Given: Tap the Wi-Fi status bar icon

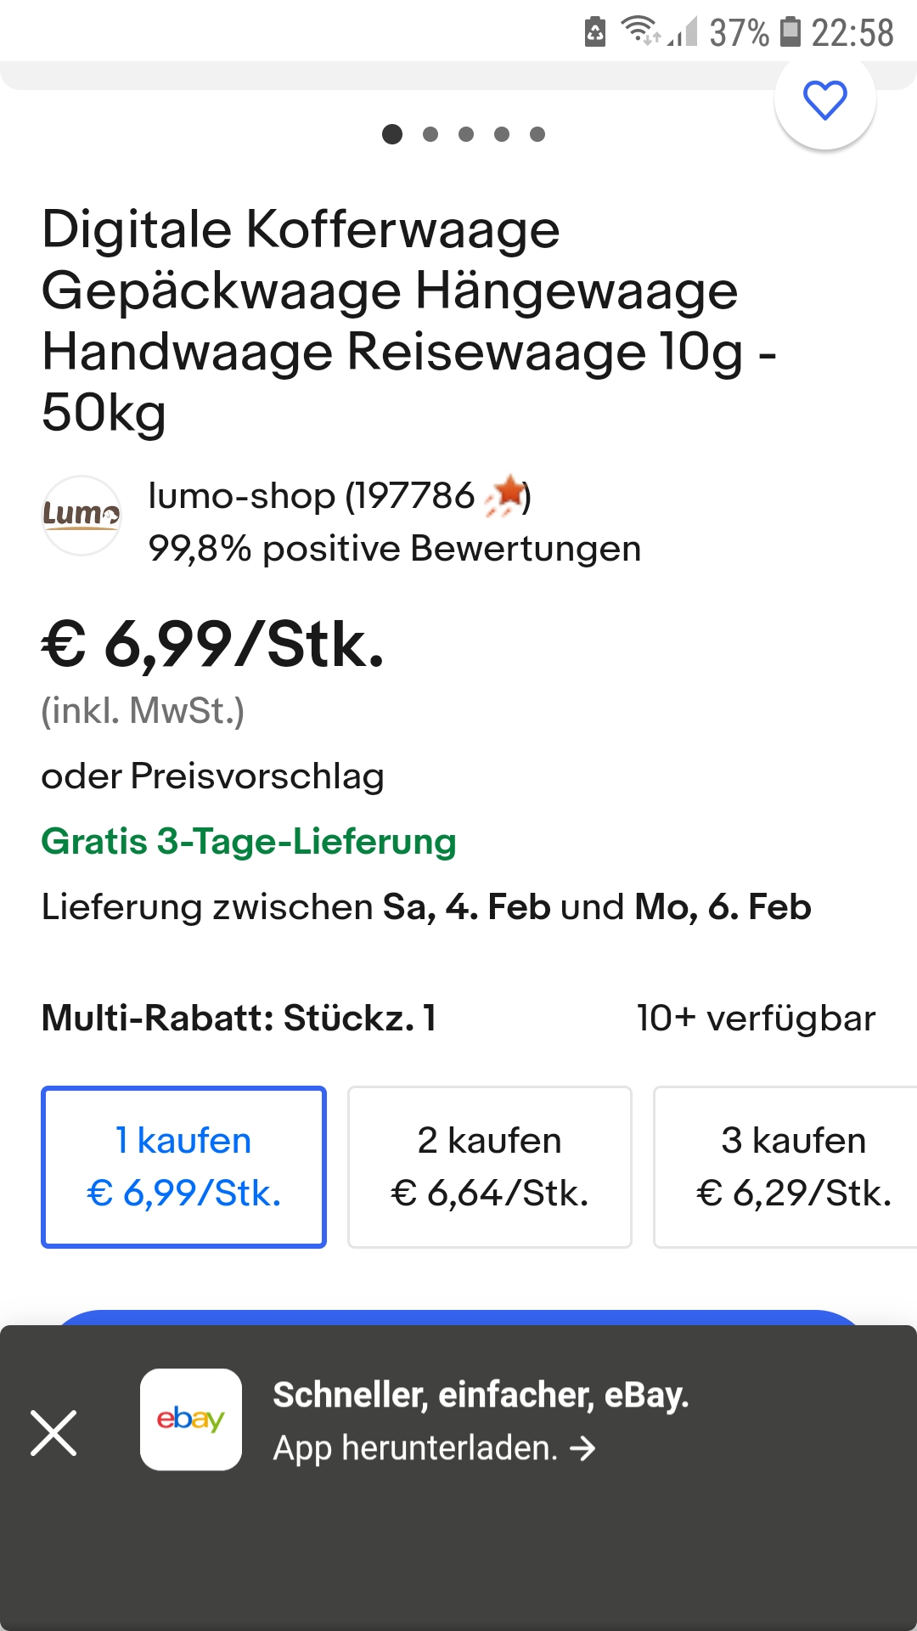Looking at the screenshot, I should (639, 31).
